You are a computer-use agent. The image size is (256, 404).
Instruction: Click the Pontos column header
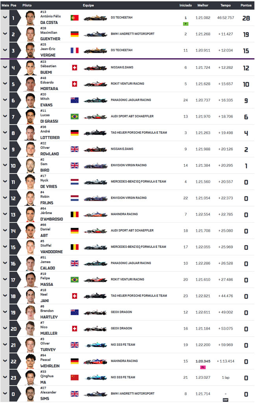point(246,5)
